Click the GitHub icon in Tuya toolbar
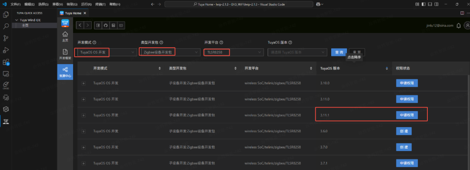The height and width of the screenshot is (170, 470). 105,26
